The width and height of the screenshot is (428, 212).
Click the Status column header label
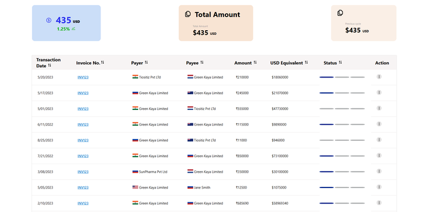(330, 63)
